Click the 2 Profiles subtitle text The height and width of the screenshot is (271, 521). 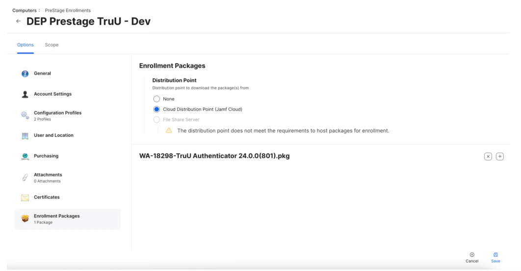click(42, 119)
